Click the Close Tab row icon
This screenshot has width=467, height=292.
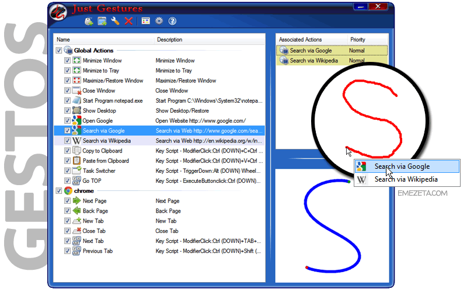(77, 231)
